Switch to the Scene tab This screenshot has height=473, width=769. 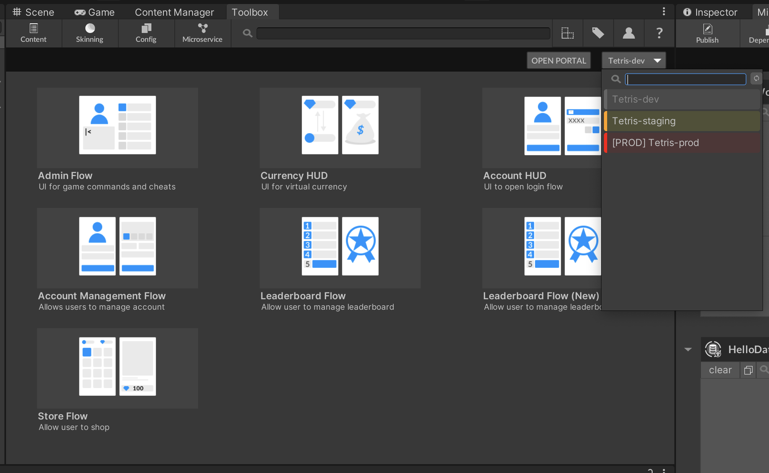[x=33, y=12]
